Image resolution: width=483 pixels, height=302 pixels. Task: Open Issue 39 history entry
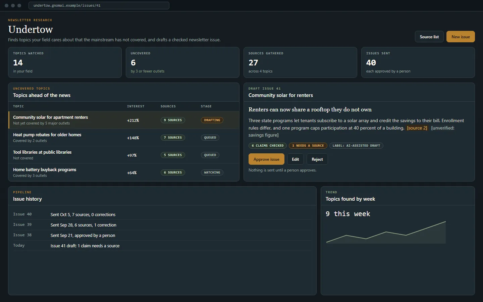pos(162,225)
